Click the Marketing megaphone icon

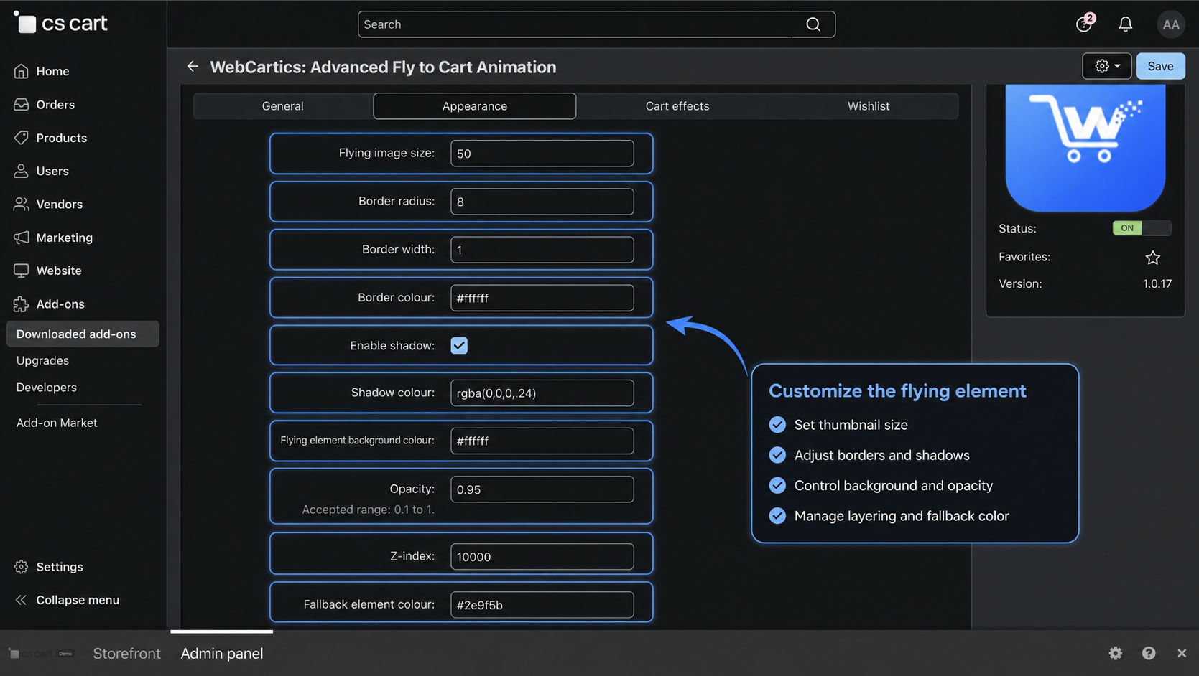click(22, 238)
